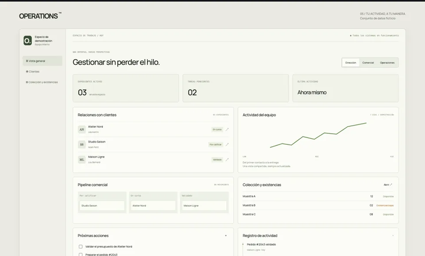The width and height of the screenshot is (425, 256).
Task: Click the system status dot indicator
Action: [351, 36]
